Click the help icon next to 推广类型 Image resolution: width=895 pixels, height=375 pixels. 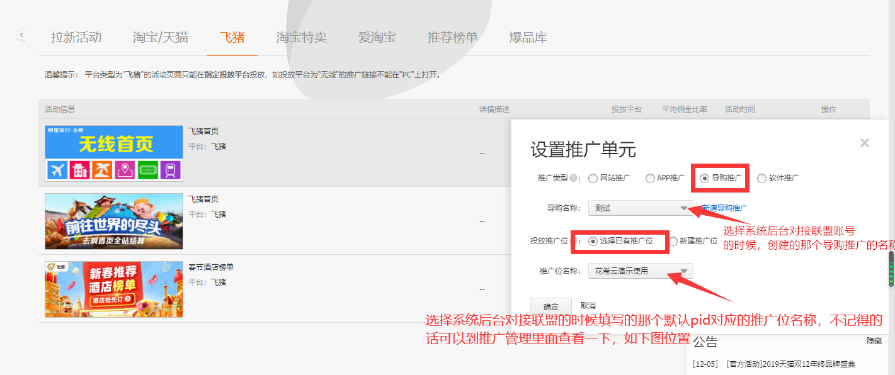coord(573,178)
